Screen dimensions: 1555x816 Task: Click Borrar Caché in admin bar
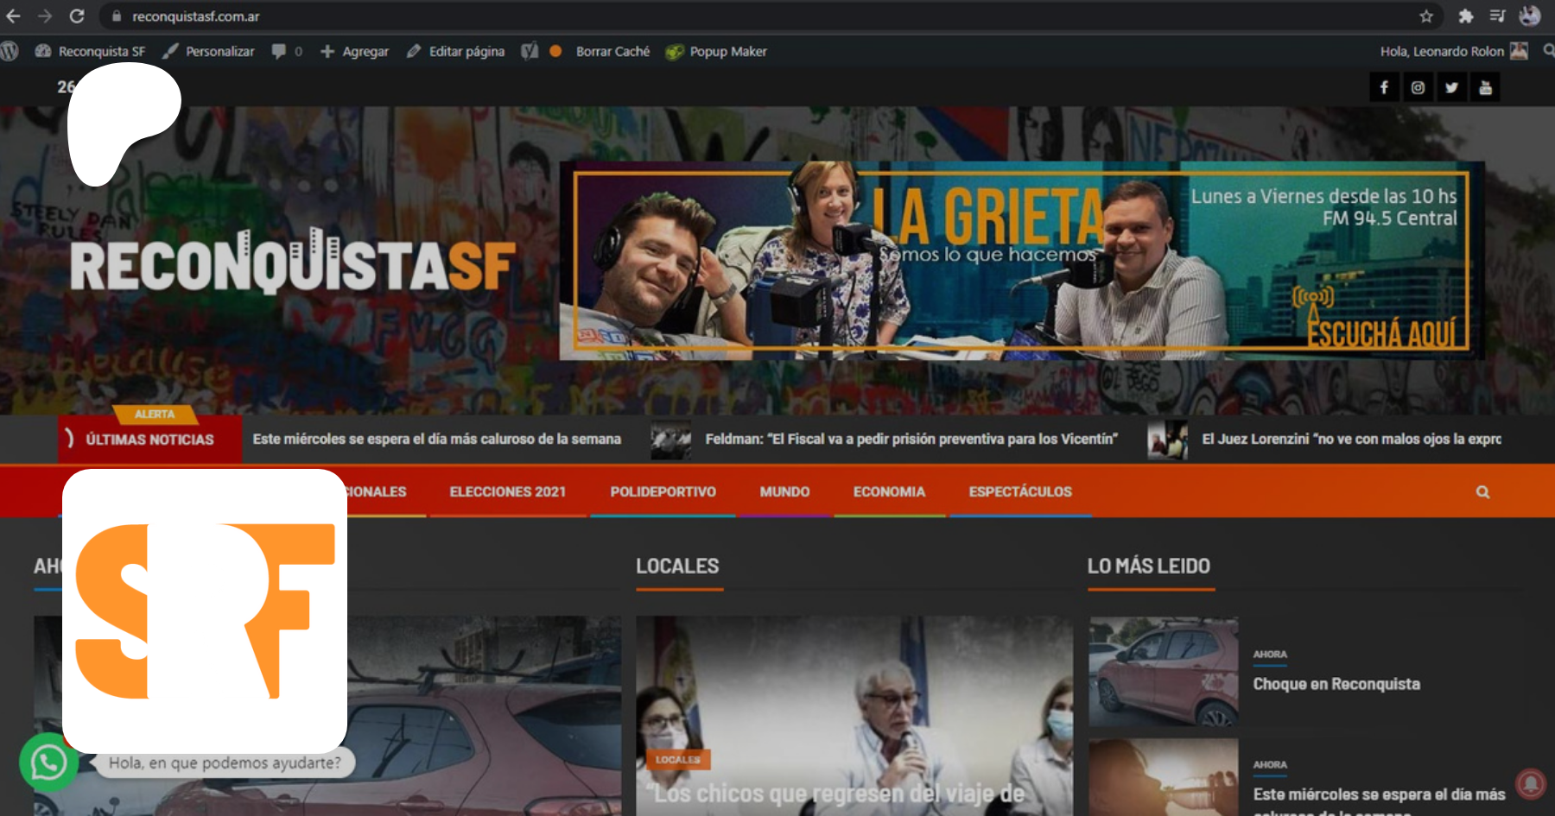[612, 52]
